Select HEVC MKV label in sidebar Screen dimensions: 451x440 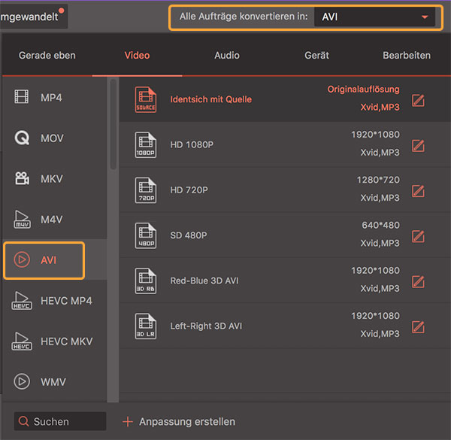pyautogui.click(x=67, y=341)
